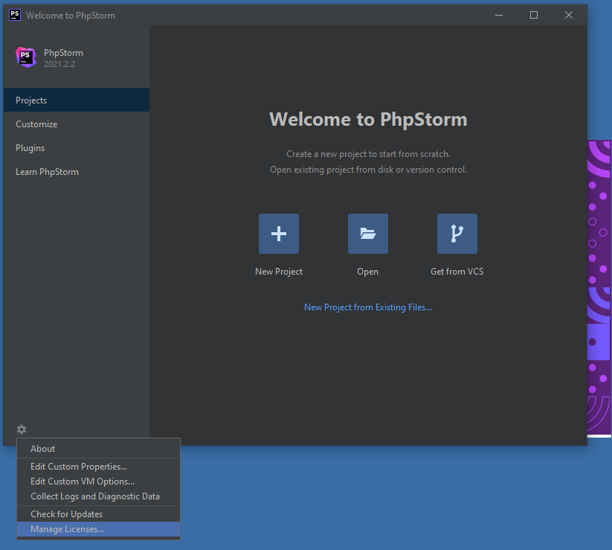This screenshot has height=550, width=612.
Task: Maximize the Welcome to PhpStorm window
Action: pyautogui.click(x=534, y=15)
